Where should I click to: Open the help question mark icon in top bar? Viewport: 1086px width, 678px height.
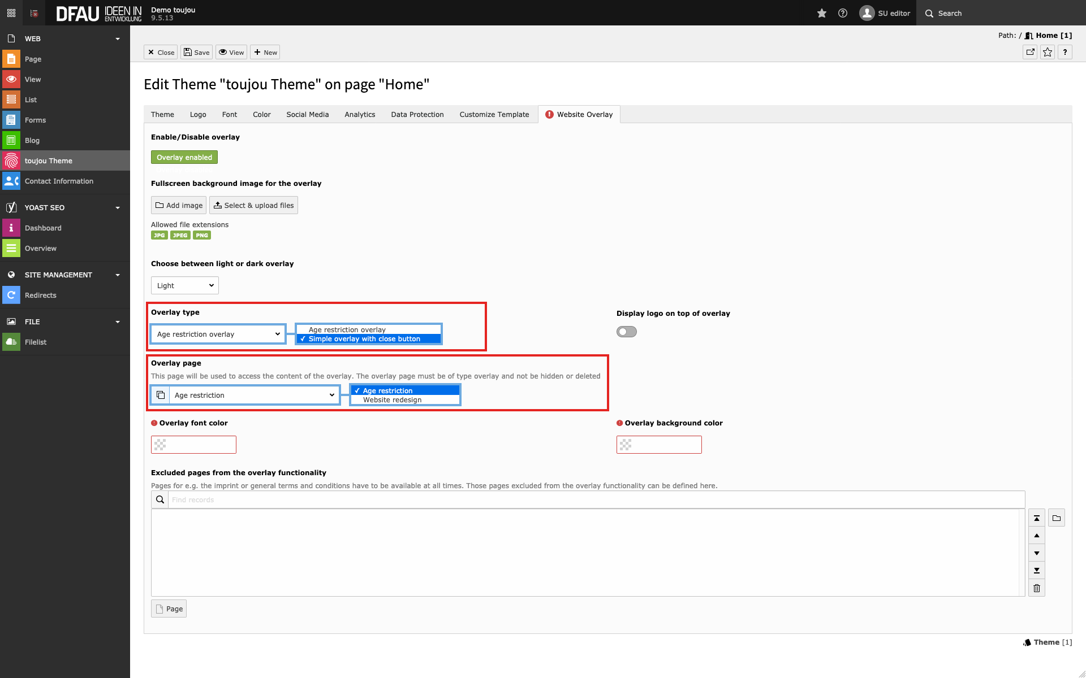pos(842,13)
